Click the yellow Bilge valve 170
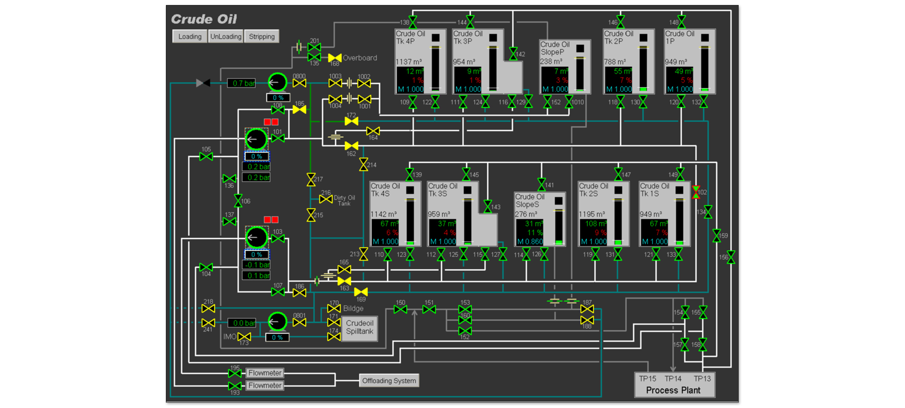The image size is (905, 408). coord(334,309)
